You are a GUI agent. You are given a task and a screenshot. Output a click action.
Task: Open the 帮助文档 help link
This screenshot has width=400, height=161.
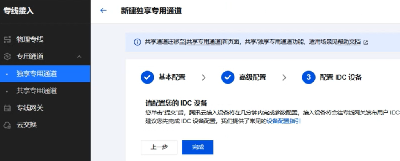pyautogui.click(x=349, y=42)
